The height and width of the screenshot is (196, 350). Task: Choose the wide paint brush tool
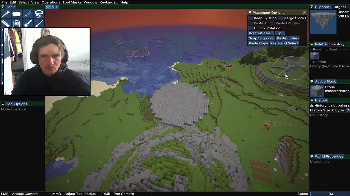(x=28, y=23)
